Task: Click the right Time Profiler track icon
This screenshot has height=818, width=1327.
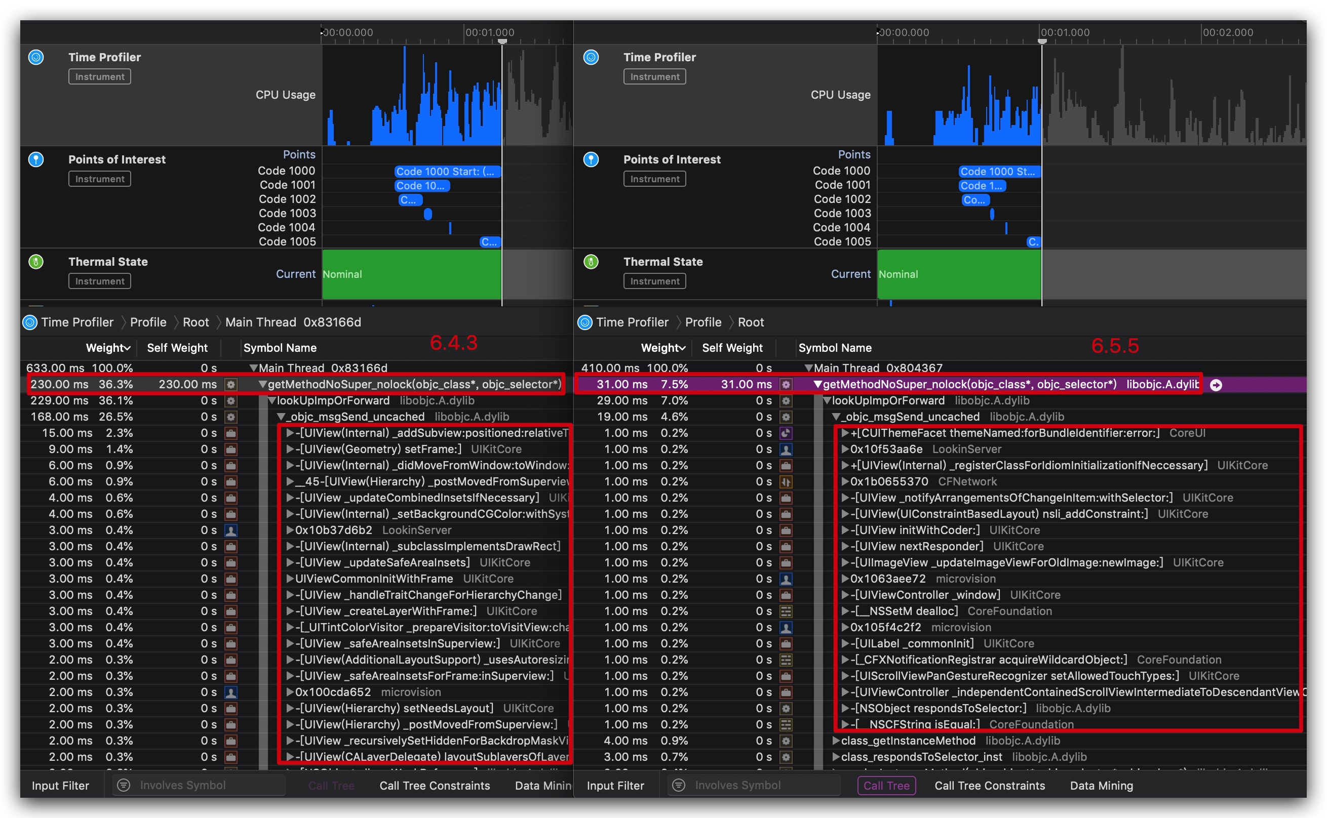Action: pos(591,57)
